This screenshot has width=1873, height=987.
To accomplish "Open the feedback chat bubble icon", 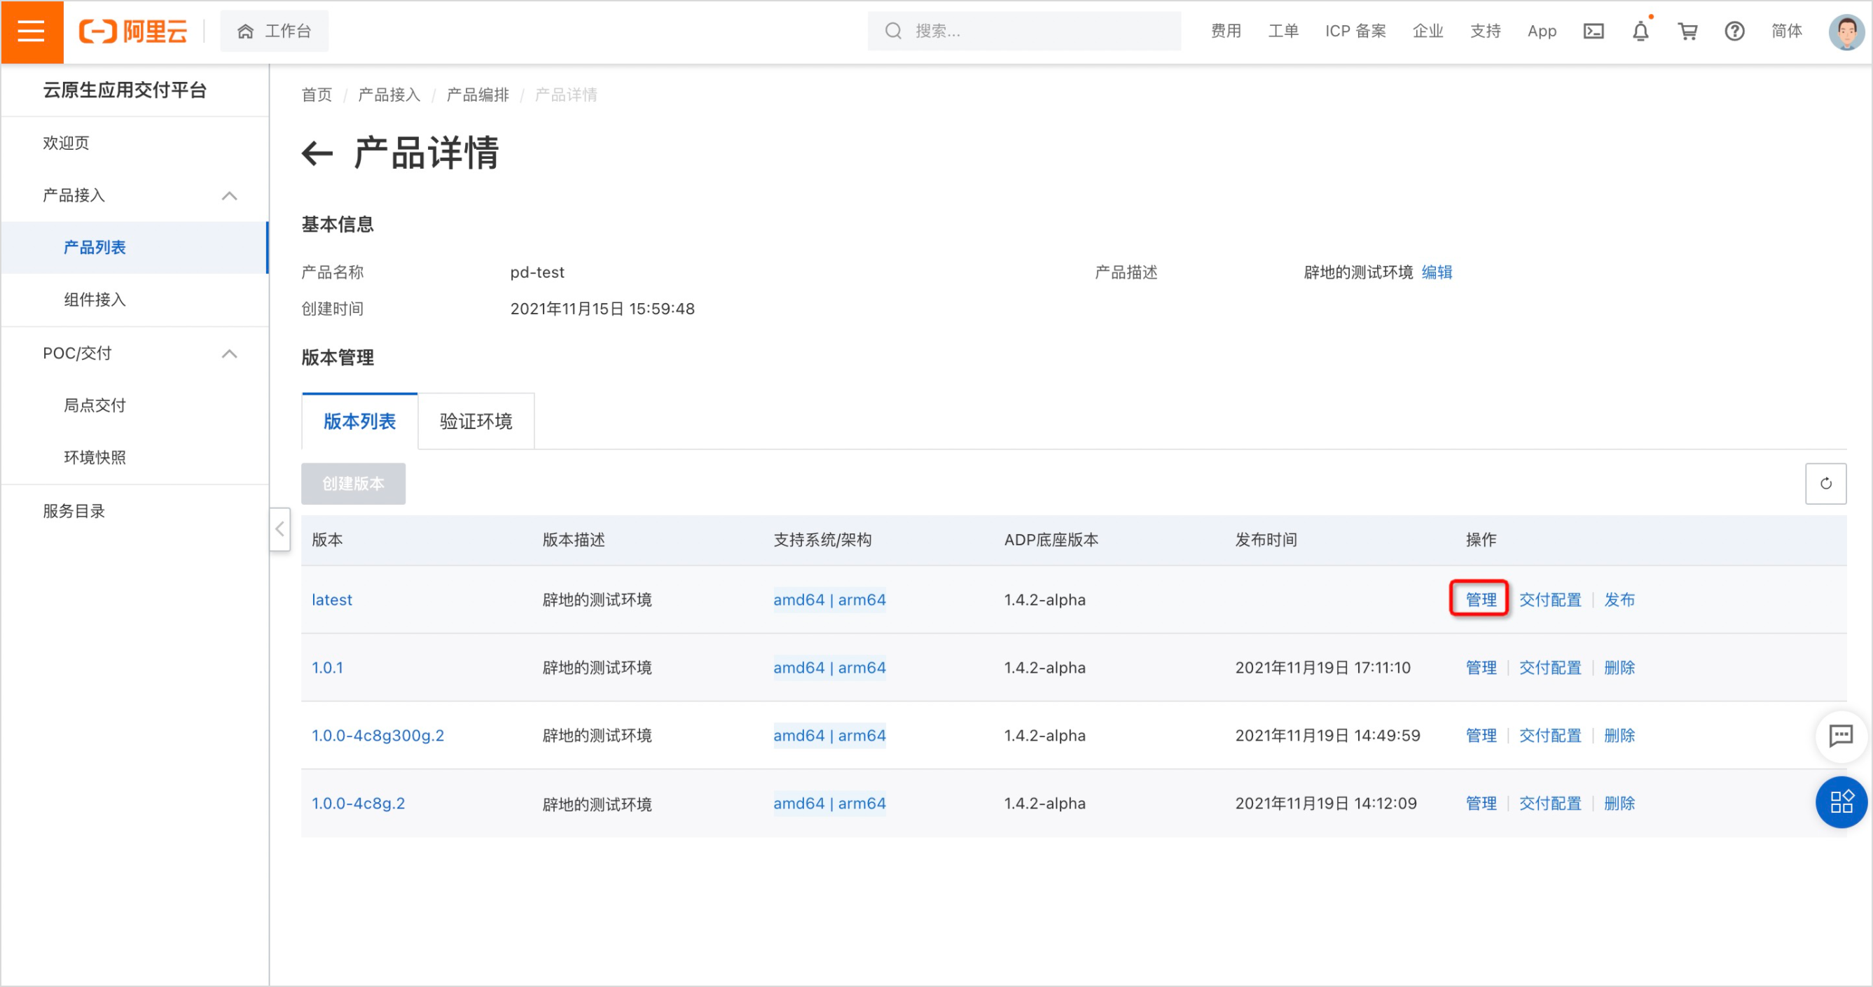I will pyautogui.click(x=1840, y=736).
